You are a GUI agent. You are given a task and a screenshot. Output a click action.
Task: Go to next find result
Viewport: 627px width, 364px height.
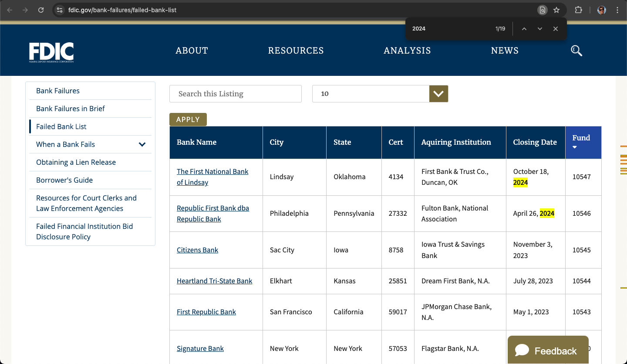tap(540, 29)
